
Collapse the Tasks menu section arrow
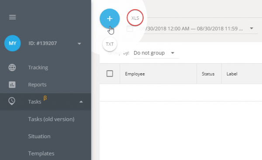click(81, 102)
